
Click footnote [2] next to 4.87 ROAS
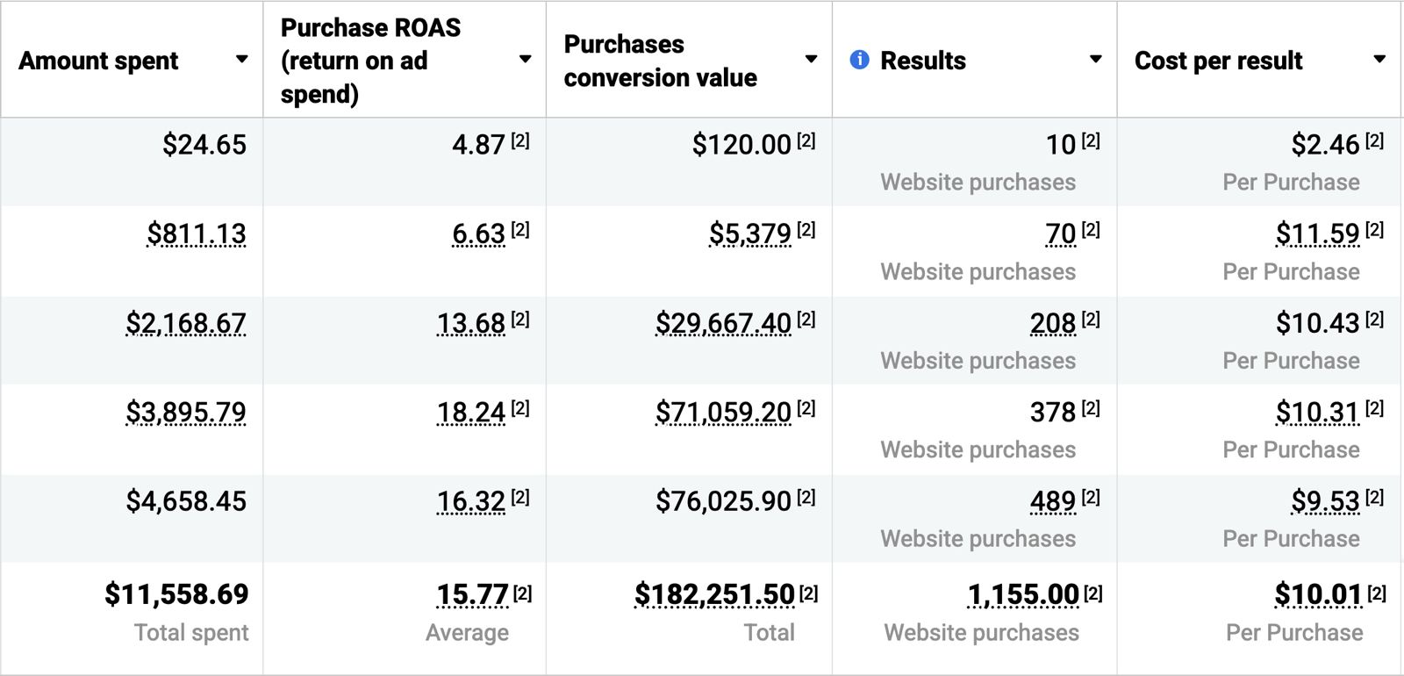click(x=520, y=140)
